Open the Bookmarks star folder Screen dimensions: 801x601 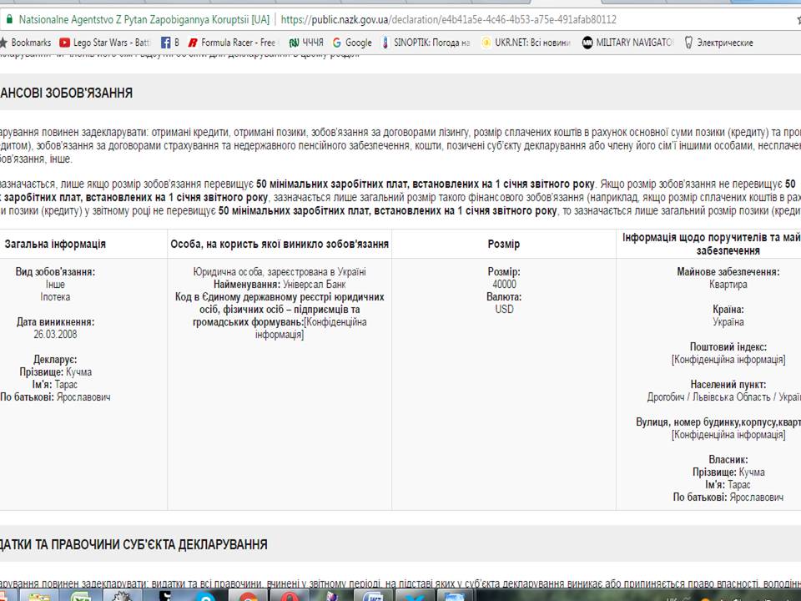click(25, 43)
